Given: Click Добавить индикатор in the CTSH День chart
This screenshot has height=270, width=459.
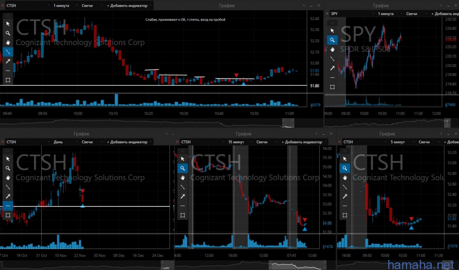Looking at the screenshot, I should point(129,142).
